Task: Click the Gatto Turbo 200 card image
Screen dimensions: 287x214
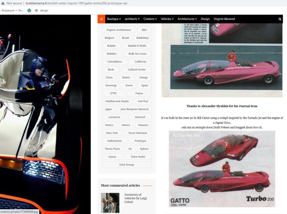Action: point(222,169)
